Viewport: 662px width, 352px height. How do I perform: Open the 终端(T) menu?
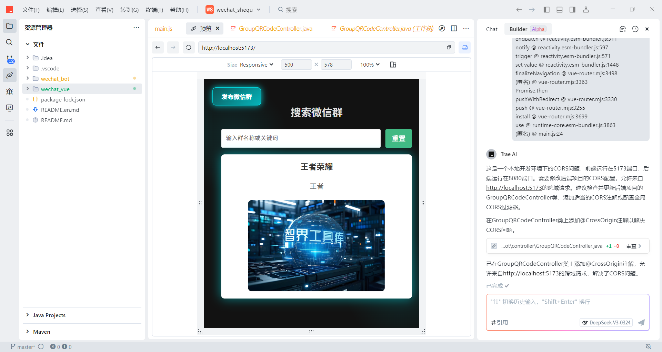[x=154, y=10]
